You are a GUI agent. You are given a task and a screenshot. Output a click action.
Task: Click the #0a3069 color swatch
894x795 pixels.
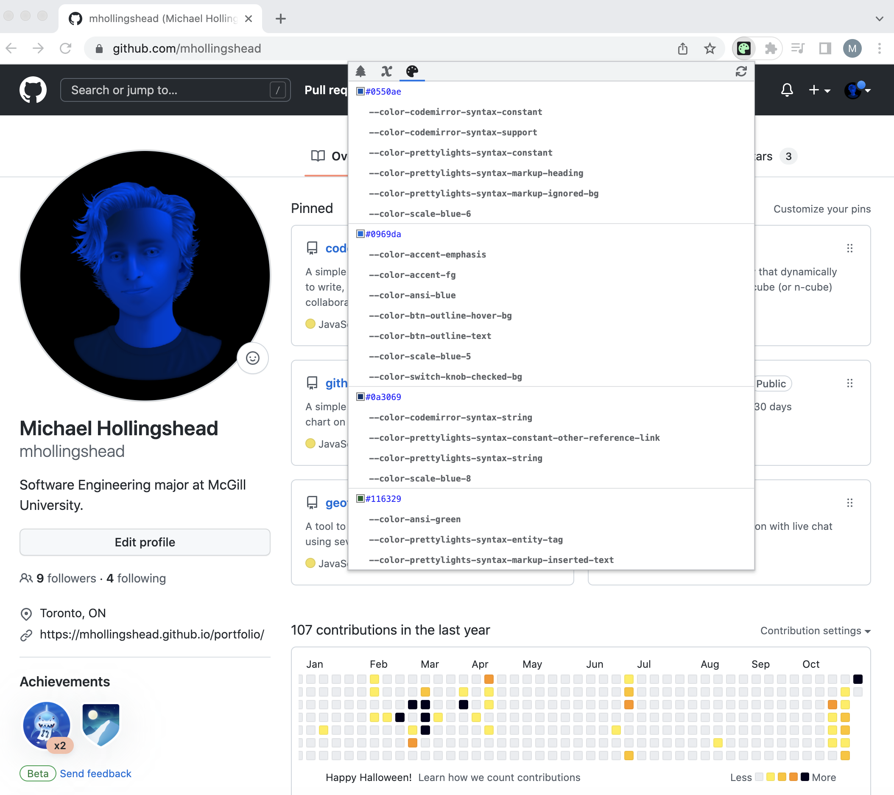360,397
